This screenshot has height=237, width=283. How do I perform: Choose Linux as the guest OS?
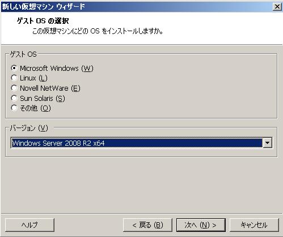[x=14, y=78]
